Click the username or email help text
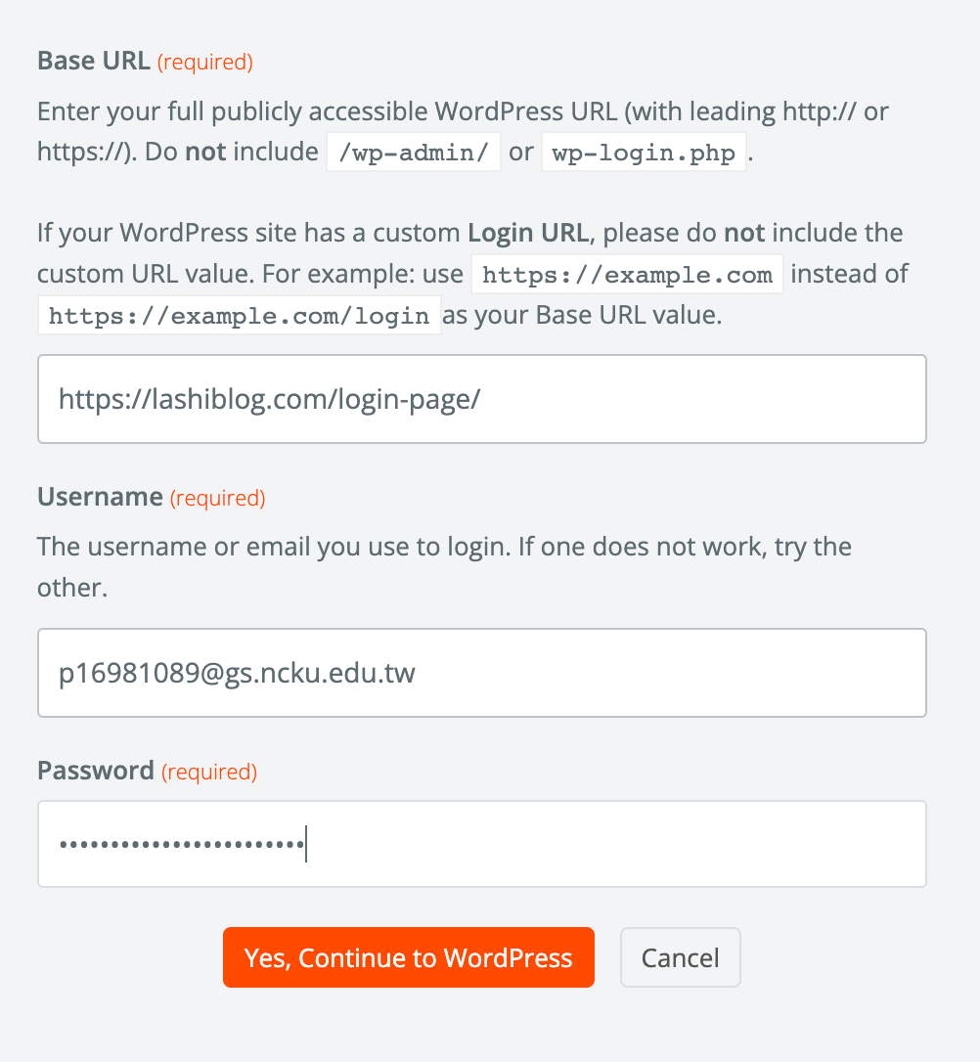 coord(444,546)
